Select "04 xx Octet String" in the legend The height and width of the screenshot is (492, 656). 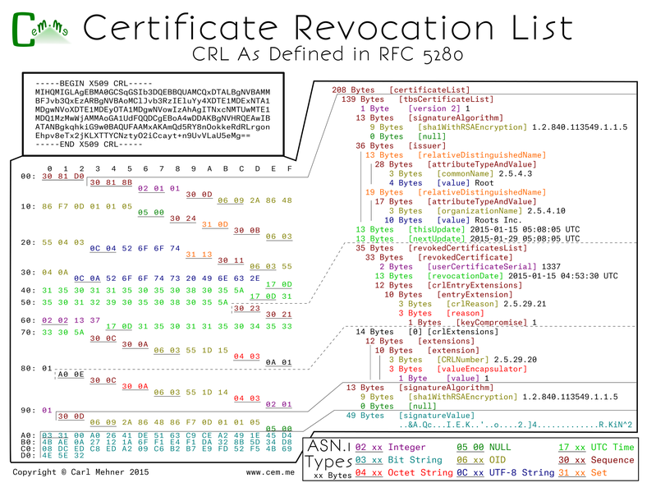(404, 473)
